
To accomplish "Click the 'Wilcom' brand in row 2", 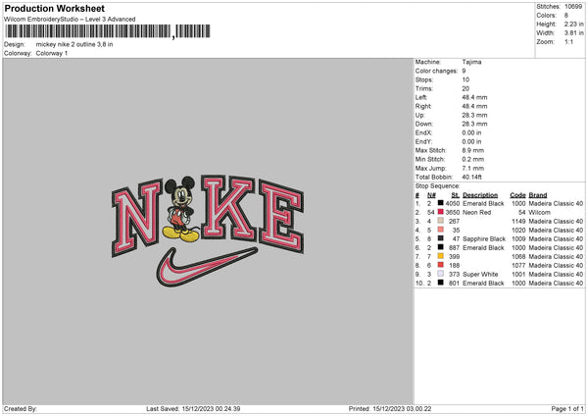I will pyautogui.click(x=539, y=213).
